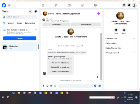Click the voice clip microphone icon
This screenshot has height=104, width=140.
click(43, 86)
